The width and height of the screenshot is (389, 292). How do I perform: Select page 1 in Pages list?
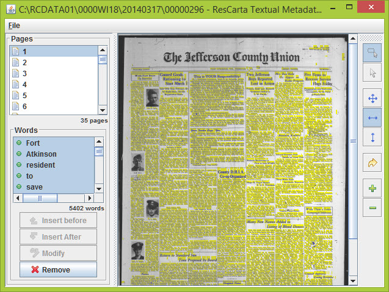click(x=54, y=52)
